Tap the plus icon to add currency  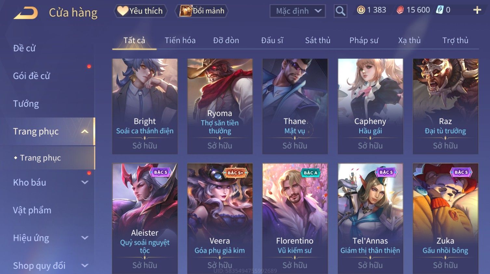(477, 10)
